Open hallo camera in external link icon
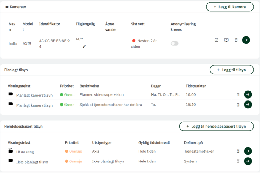 [217, 40]
